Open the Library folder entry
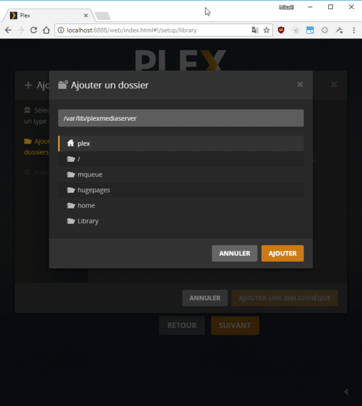362x406 pixels. [x=181, y=221]
